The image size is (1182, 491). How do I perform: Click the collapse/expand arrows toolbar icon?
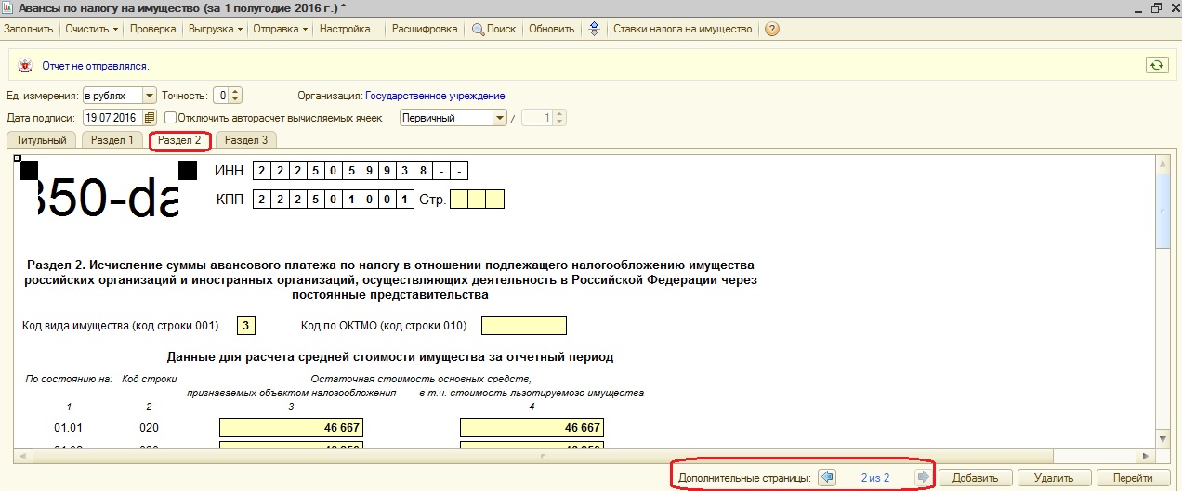[x=595, y=29]
